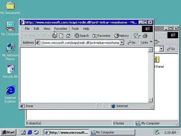Image resolution: width=181 pixels, height=136 pixels.
Task: Show the History pane
Action: 121,36
